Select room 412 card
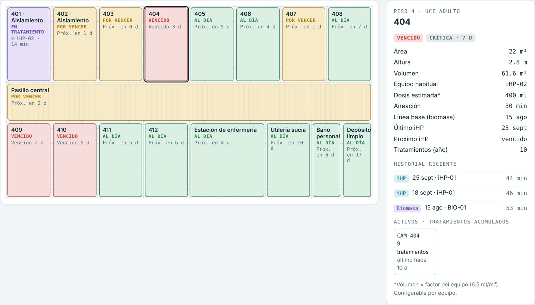Image resolution: width=535 pixels, height=305 pixels. pos(166,160)
